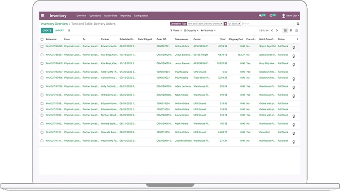Switch to list view
The height and width of the screenshot is (191, 340).
pyautogui.click(x=286, y=31)
